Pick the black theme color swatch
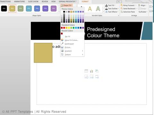 click(64, 12)
